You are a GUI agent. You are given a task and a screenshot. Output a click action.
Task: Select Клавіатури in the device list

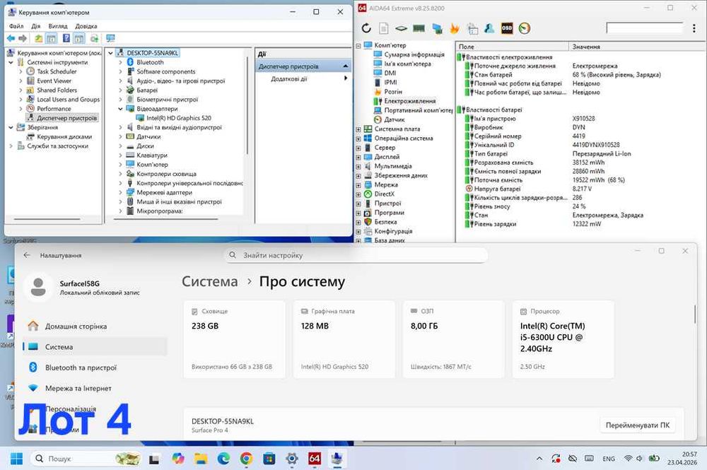coord(152,155)
